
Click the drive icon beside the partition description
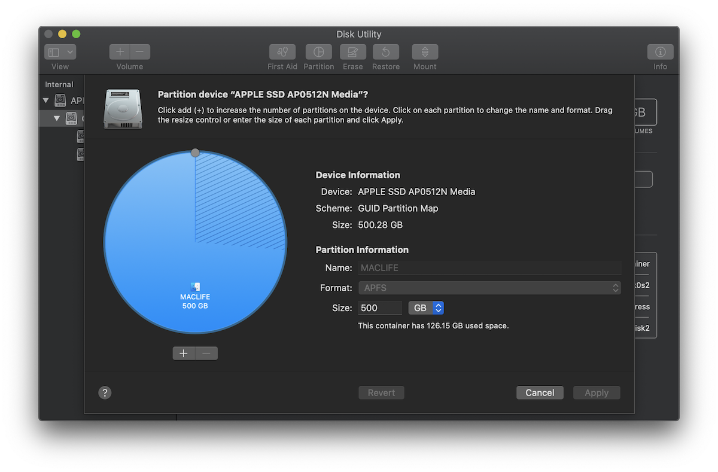123,109
